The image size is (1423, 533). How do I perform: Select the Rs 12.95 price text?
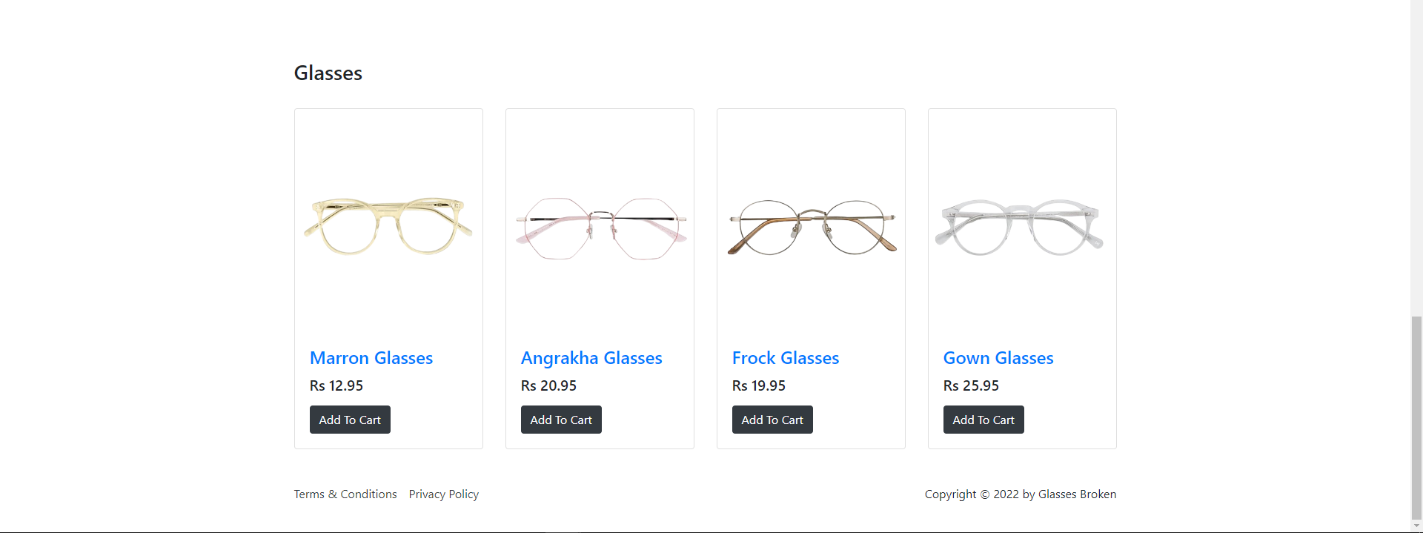pyautogui.click(x=336, y=385)
